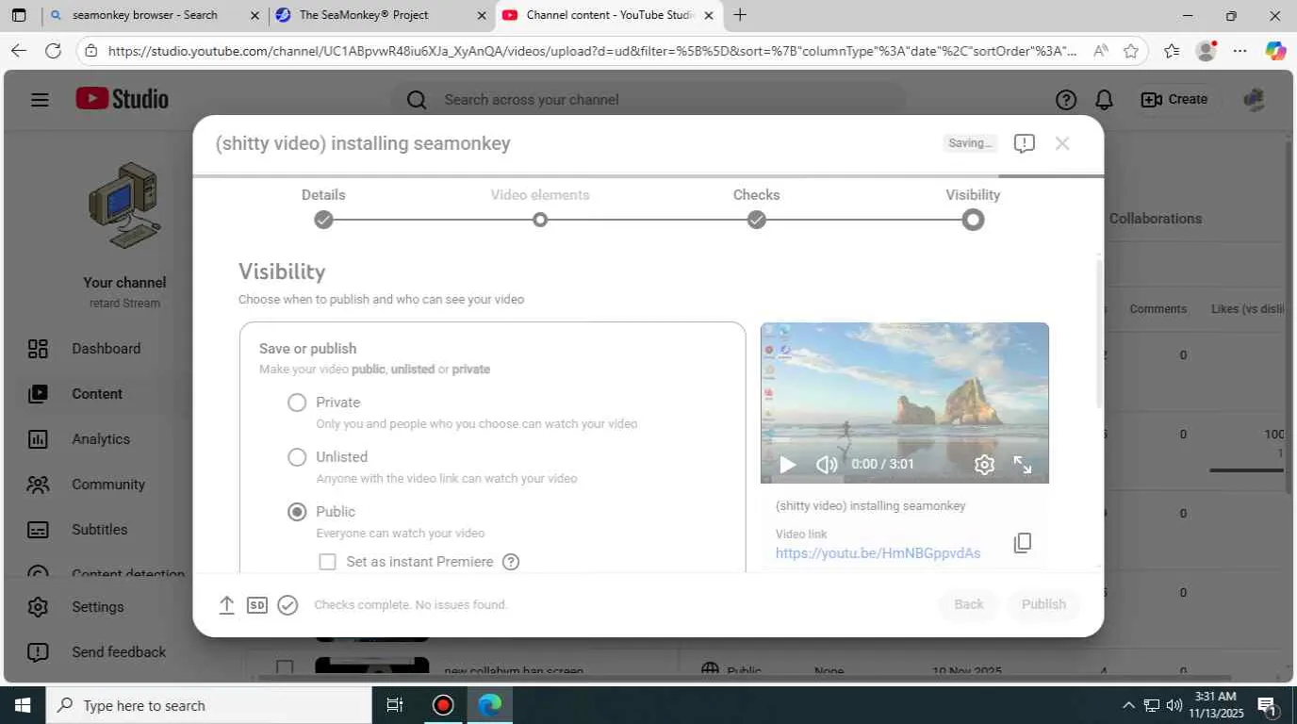Click the Search across your channel field
The width and height of the screenshot is (1297, 724).
pyautogui.click(x=648, y=100)
